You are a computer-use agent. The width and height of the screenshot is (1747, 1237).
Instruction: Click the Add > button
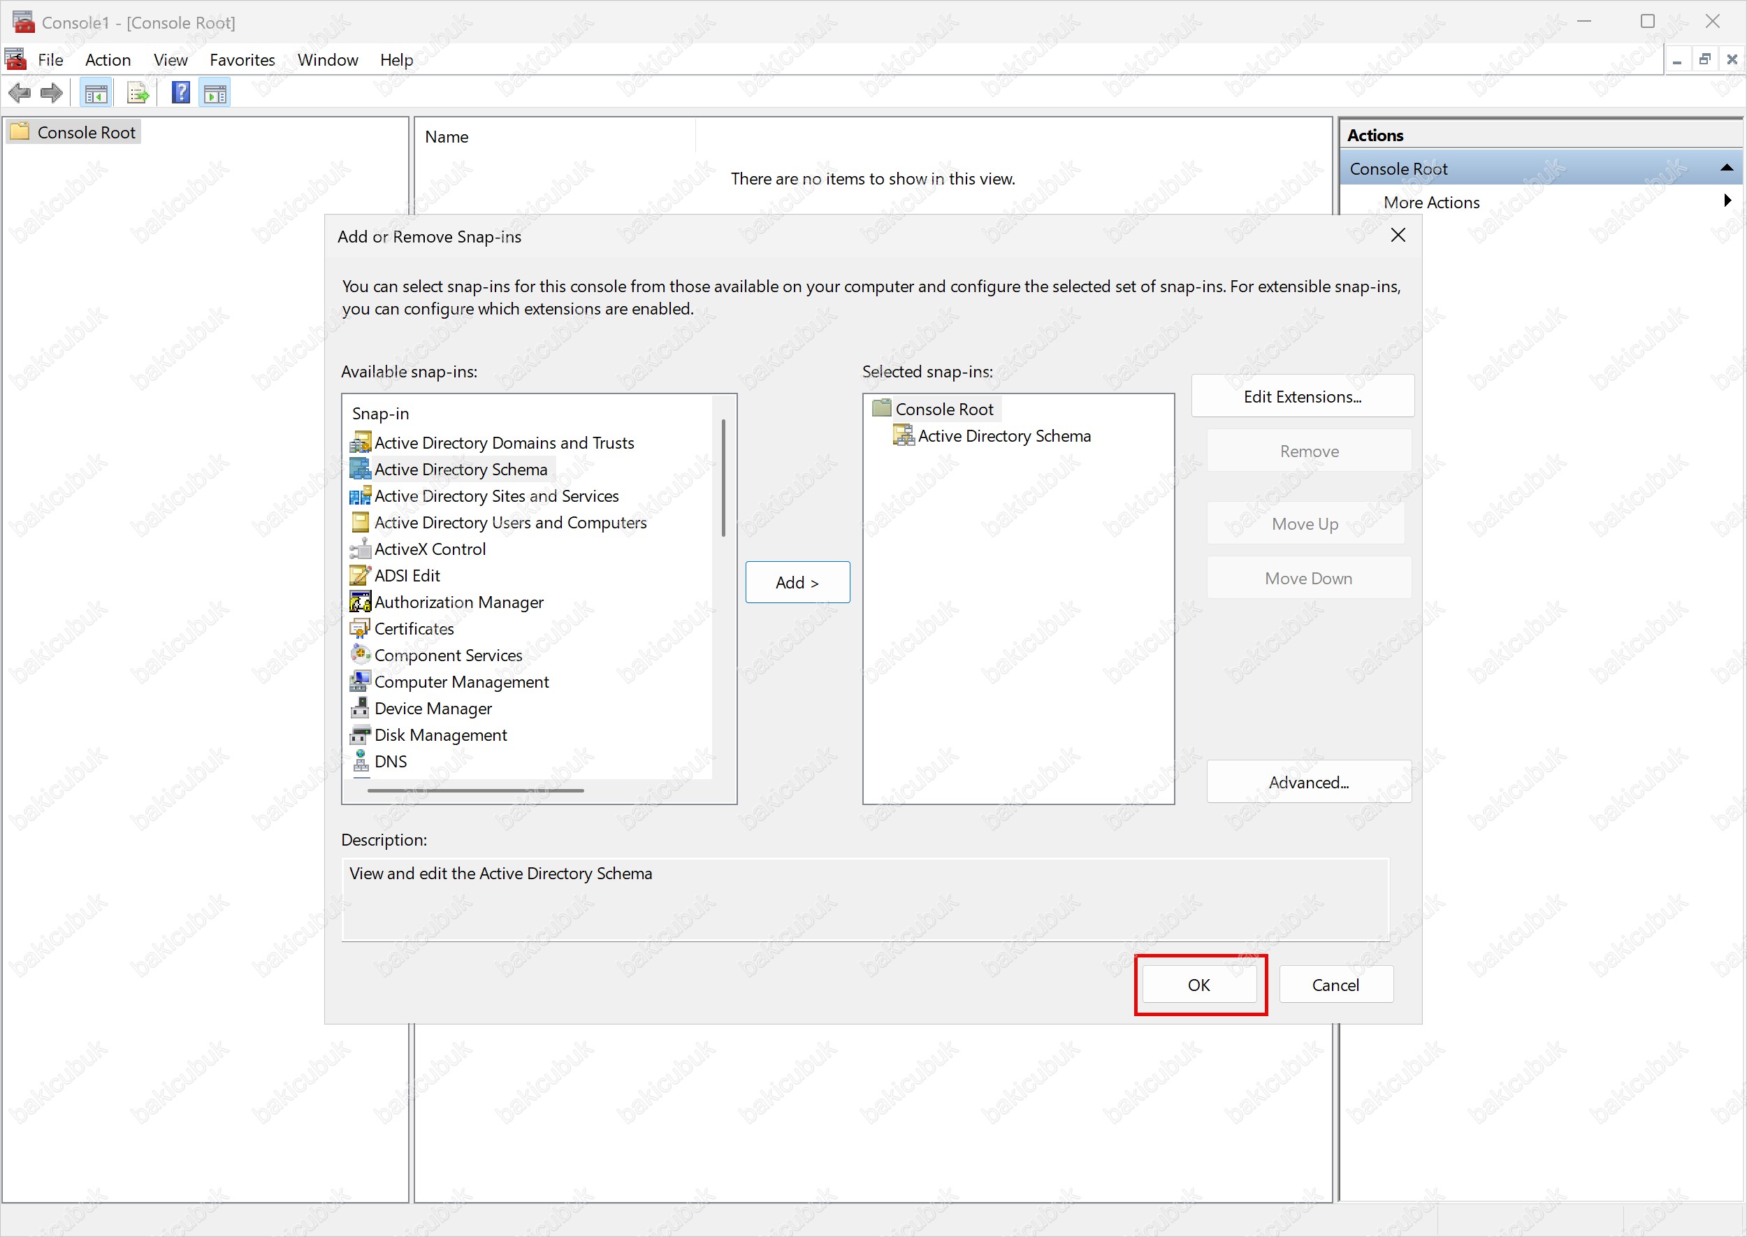click(797, 583)
